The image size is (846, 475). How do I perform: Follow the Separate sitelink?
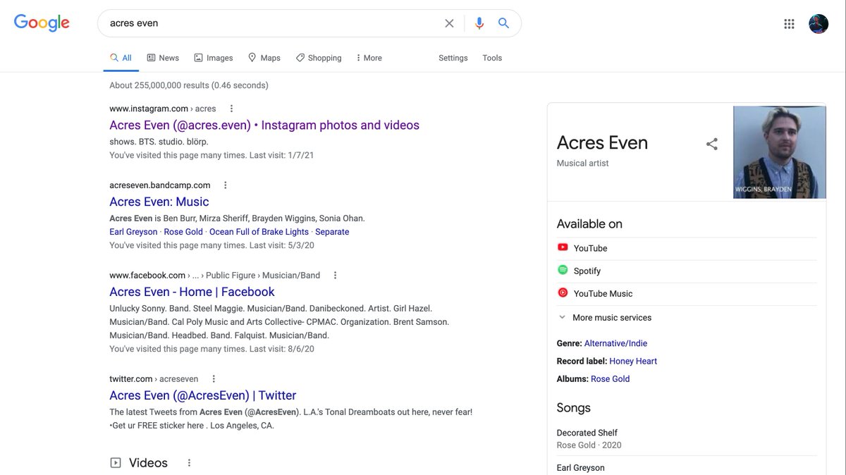click(x=332, y=232)
